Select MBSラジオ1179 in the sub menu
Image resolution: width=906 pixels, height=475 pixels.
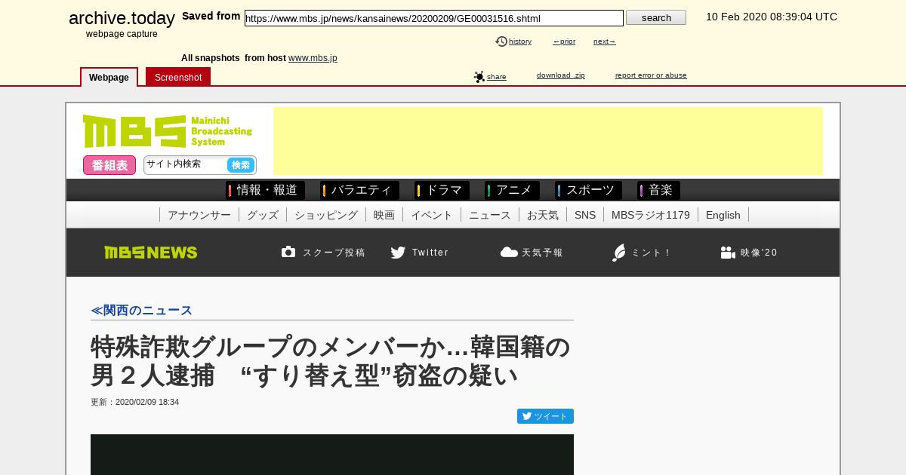651,215
